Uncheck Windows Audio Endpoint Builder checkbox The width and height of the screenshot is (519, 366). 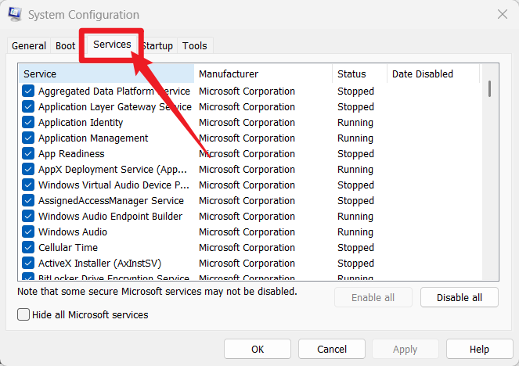click(28, 216)
